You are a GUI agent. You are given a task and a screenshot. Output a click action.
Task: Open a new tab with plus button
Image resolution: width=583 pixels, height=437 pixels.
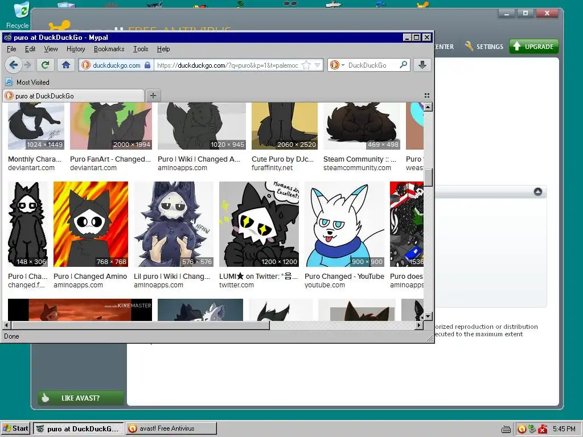click(153, 96)
